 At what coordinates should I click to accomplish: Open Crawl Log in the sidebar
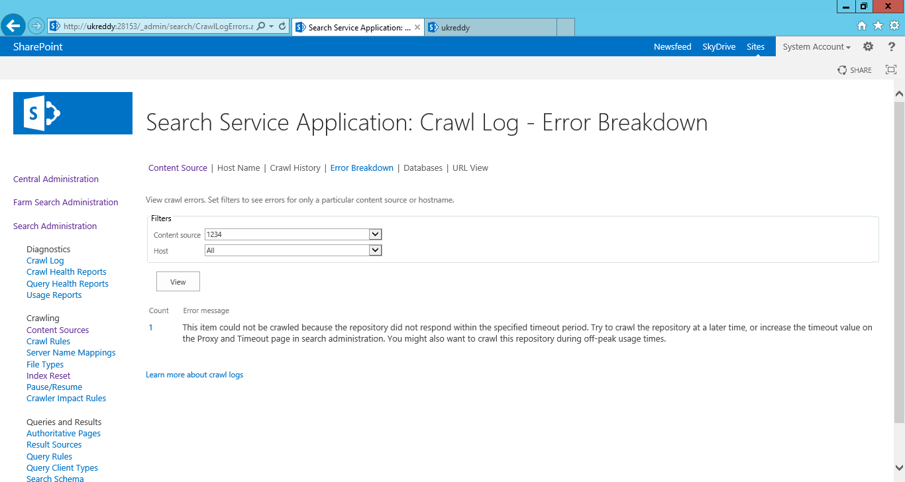pos(45,261)
